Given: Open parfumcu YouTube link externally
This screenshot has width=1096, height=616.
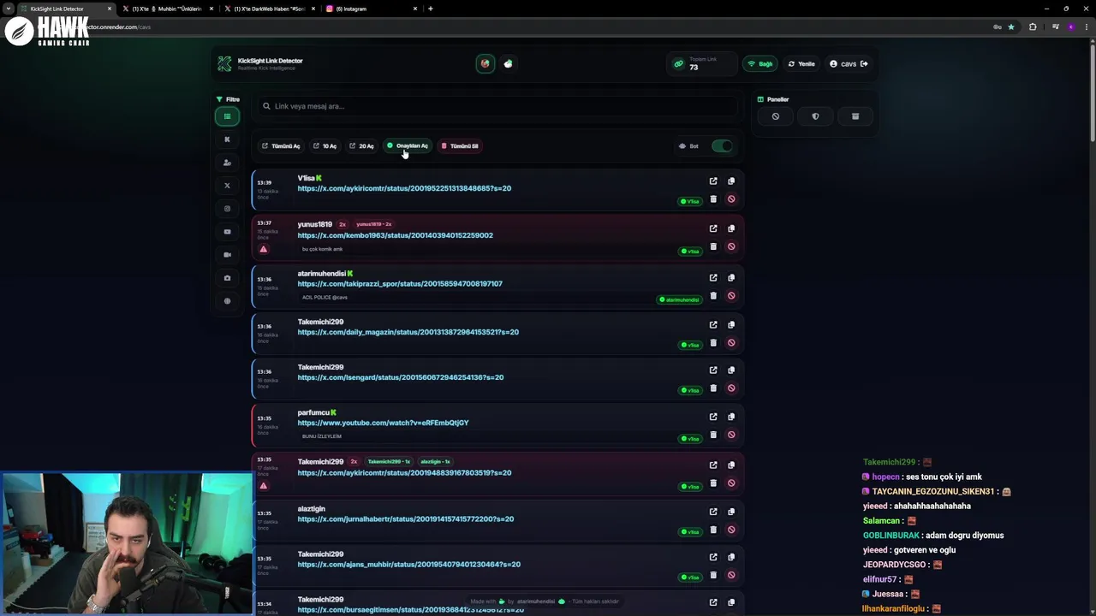Looking at the screenshot, I should [713, 417].
